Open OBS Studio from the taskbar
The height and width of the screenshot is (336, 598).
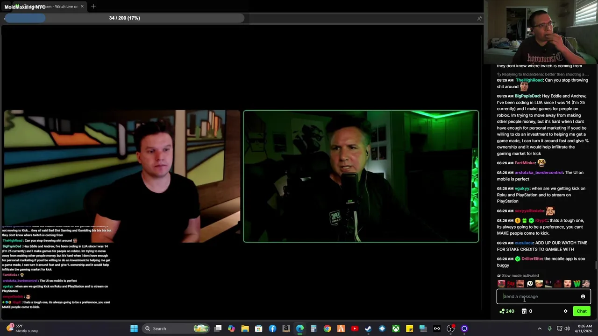[x=450, y=329]
